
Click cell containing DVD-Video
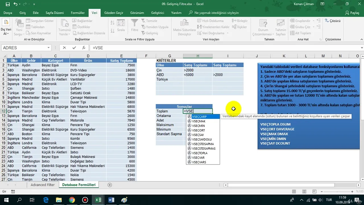[x=88, y=70]
